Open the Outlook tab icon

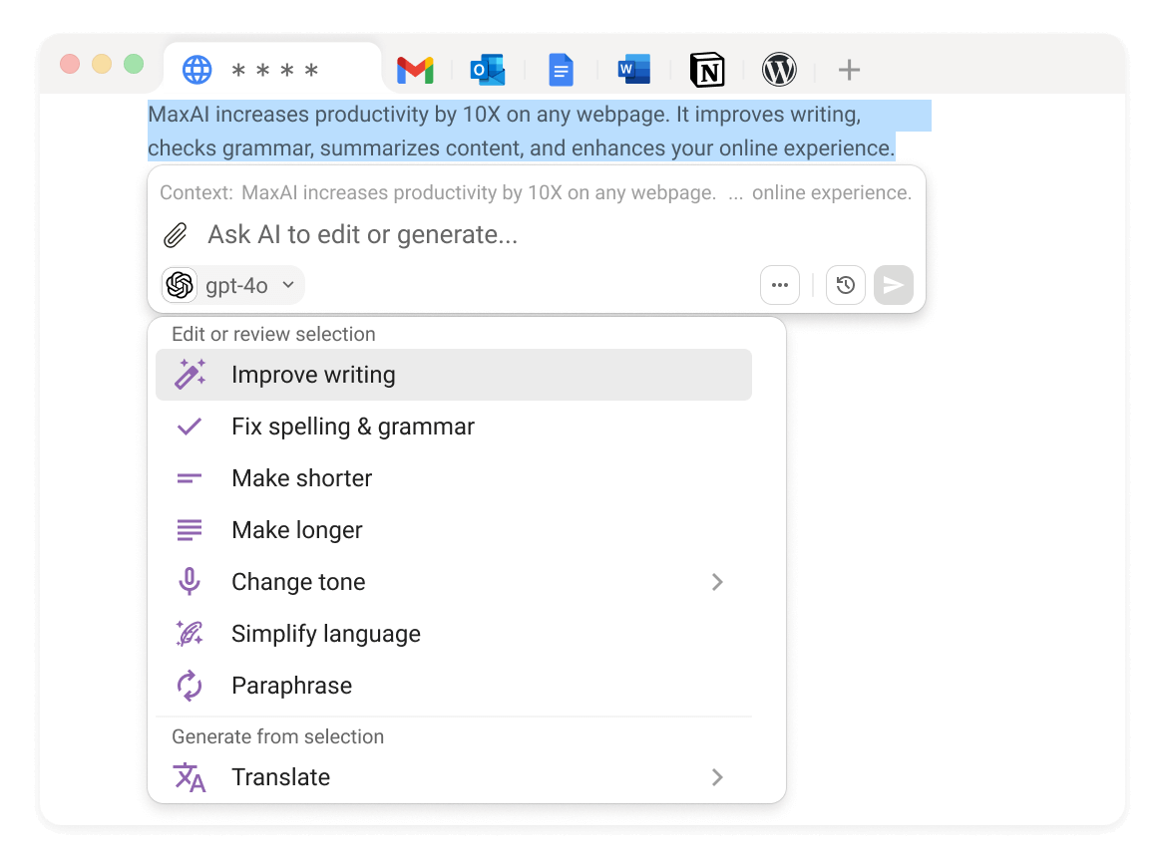coord(488,70)
